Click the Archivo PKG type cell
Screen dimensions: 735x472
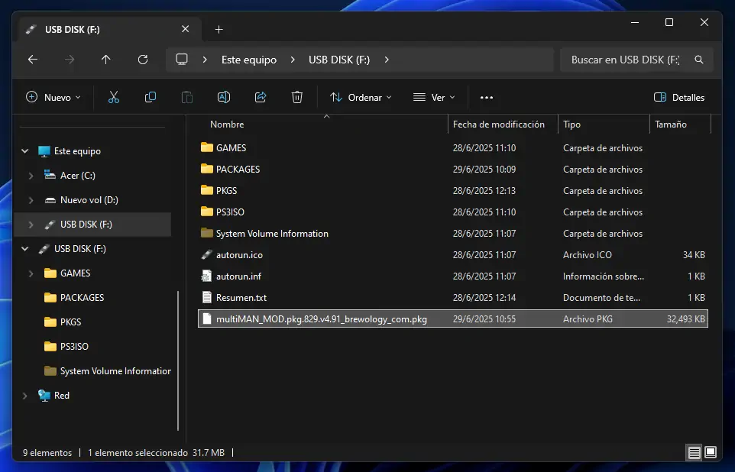[x=588, y=318]
